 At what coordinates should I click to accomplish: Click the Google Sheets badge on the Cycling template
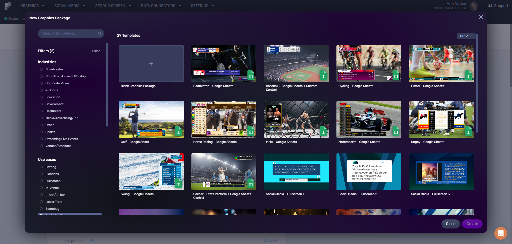click(396, 76)
